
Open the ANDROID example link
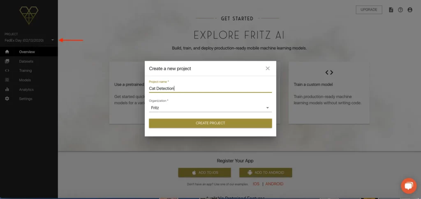[274, 184]
